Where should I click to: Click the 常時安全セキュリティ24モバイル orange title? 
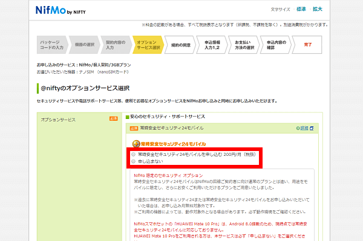coord(173,144)
